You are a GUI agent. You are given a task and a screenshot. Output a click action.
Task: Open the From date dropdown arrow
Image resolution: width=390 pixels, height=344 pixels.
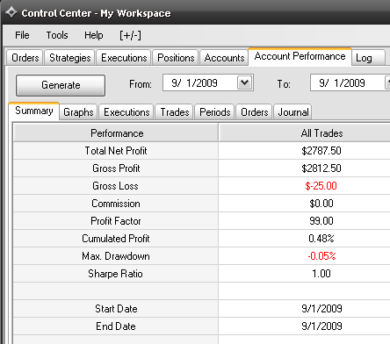pos(244,82)
